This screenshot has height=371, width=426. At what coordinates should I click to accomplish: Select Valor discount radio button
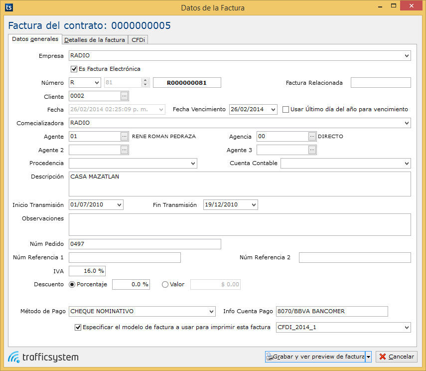point(165,285)
